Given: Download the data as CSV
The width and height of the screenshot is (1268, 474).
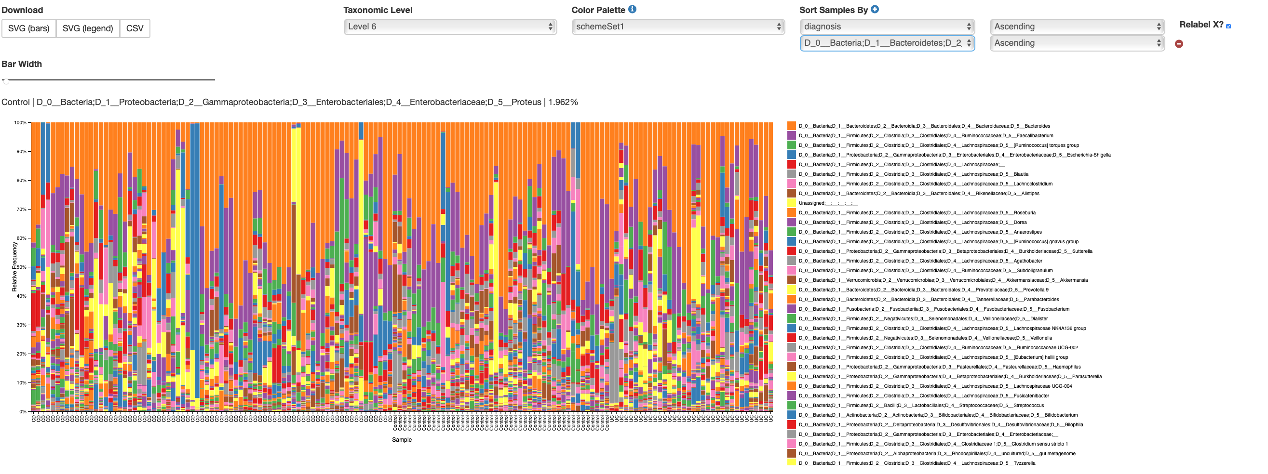Looking at the screenshot, I should [135, 28].
